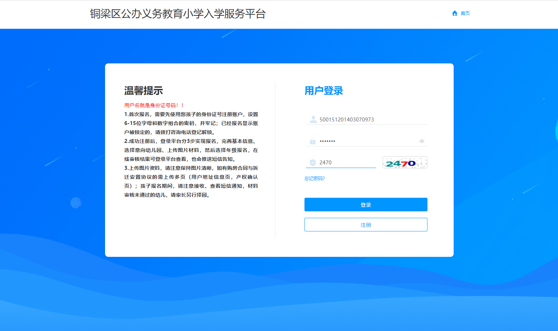558x331 pixels.
Task: Toggle password visibility eye icon
Action: pos(422,141)
